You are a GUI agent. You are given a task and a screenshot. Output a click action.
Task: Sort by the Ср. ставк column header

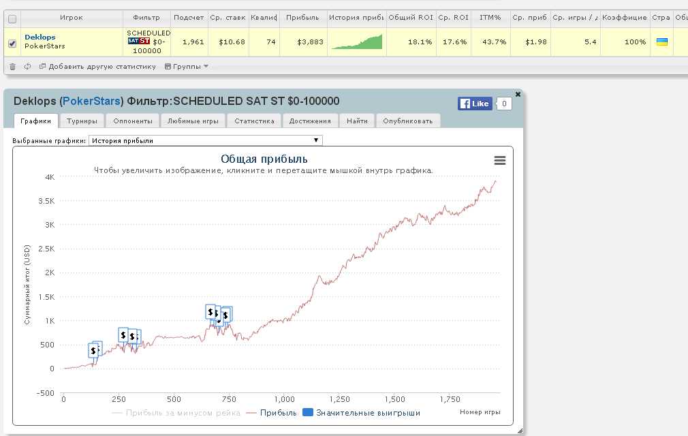click(228, 18)
